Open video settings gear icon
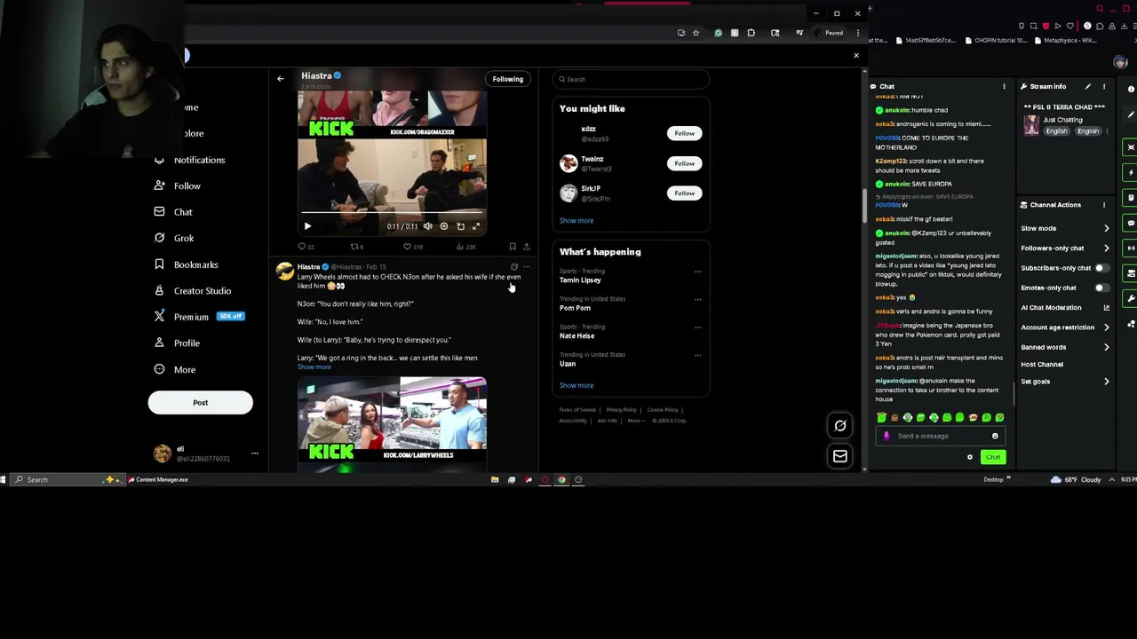This screenshot has height=639, width=1137. click(x=444, y=226)
